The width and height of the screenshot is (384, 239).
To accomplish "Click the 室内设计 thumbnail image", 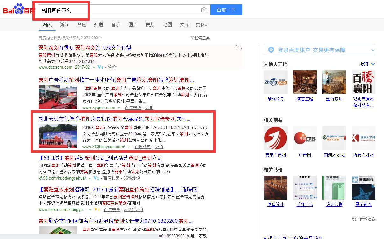I will pos(334,82).
